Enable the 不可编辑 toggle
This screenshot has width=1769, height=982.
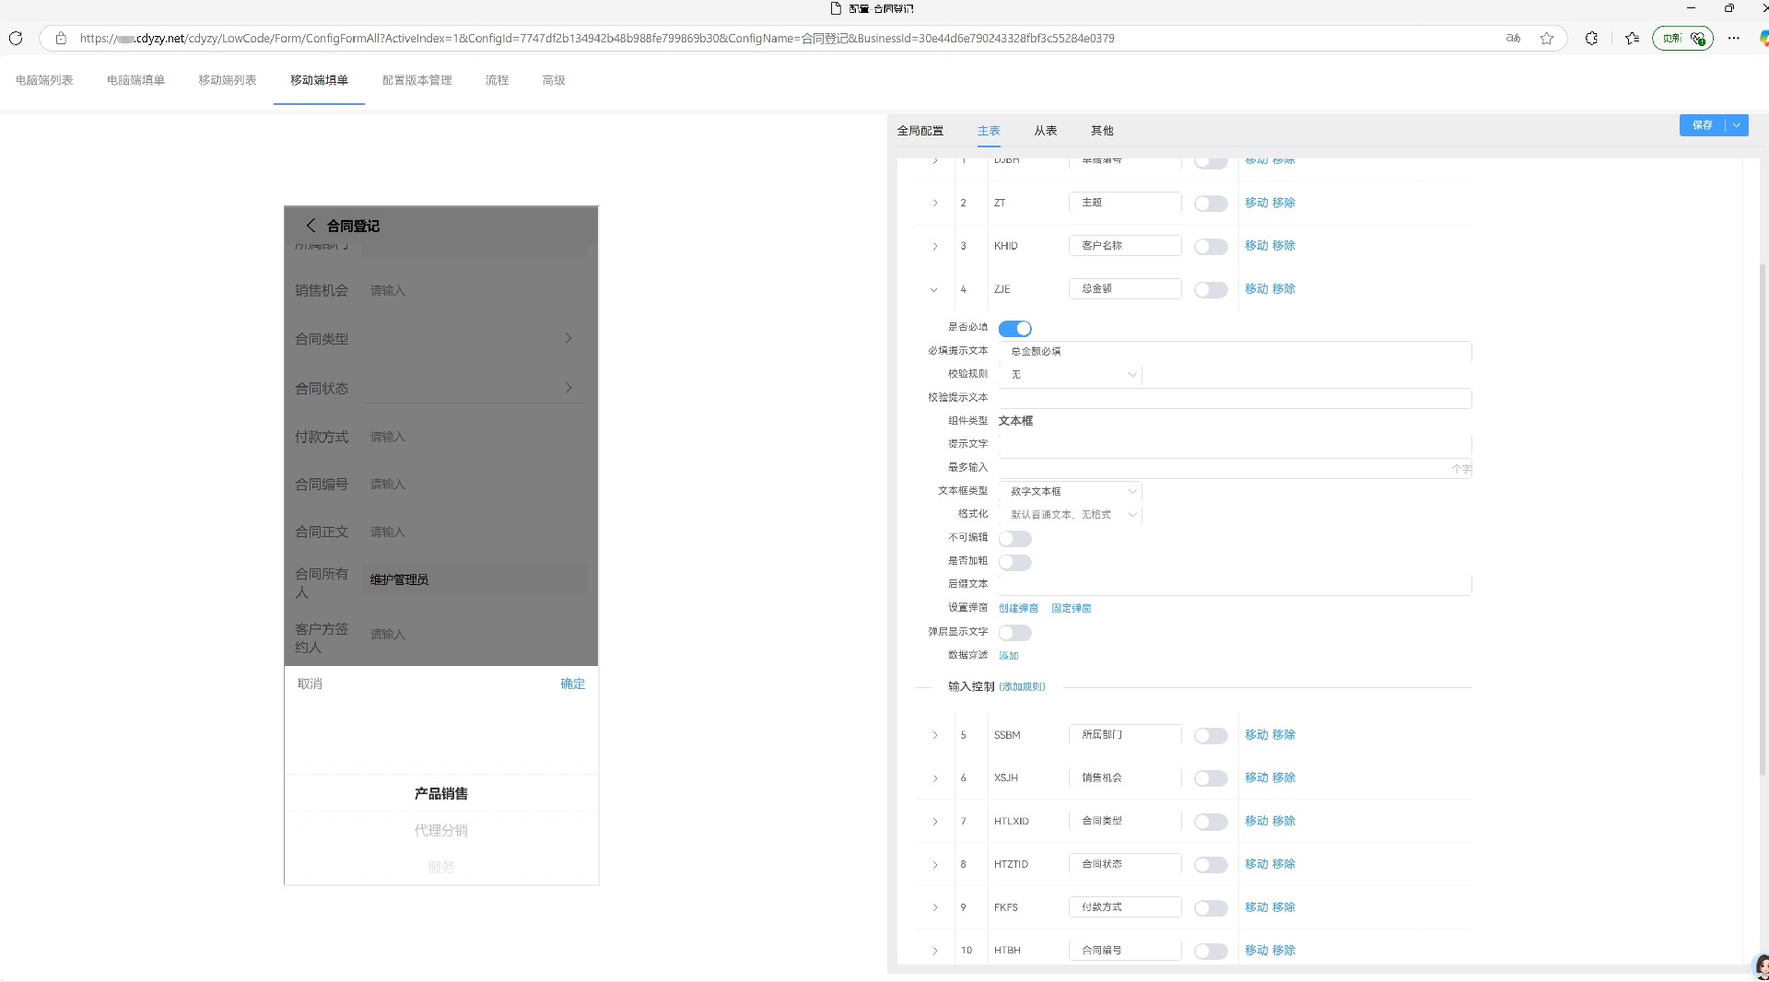tap(1014, 539)
